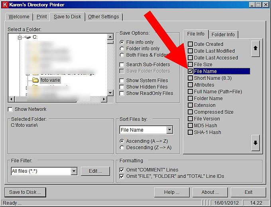This screenshot has width=271, height=207.
Task: Click Karen's Directory Printer title bar logo
Action: [5, 4]
